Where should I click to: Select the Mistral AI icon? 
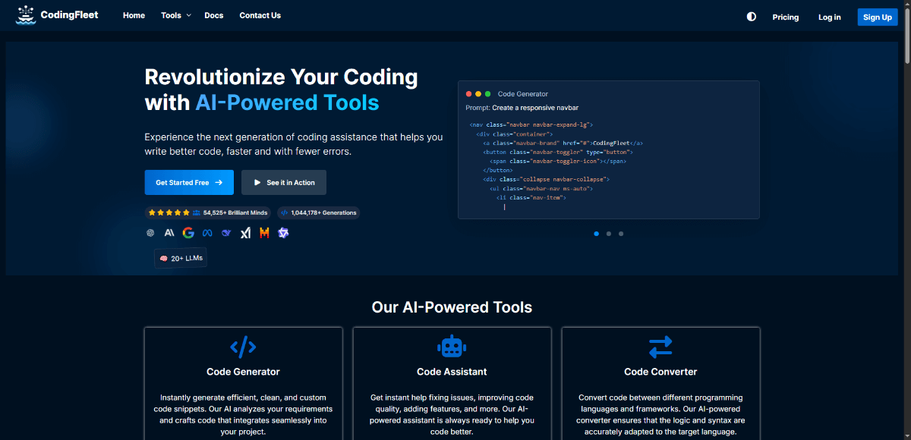click(264, 232)
